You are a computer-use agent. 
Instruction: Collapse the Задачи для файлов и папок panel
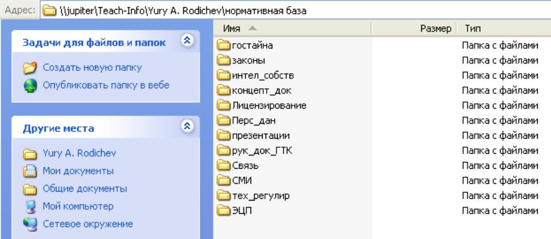click(x=187, y=41)
